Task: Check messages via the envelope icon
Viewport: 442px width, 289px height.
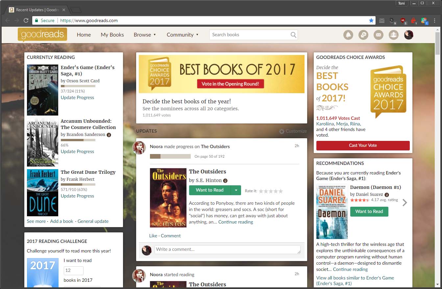Action: pos(379,35)
